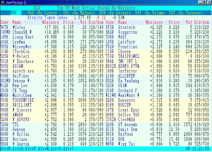Click the LafeTech stock name
This screenshot has width=212, height=152.
click(127, 42)
